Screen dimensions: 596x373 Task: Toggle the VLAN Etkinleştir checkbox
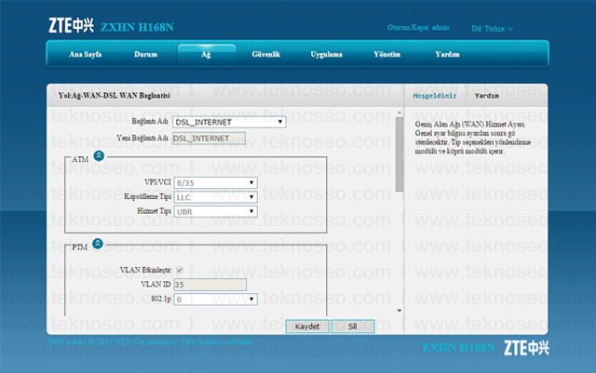(180, 270)
